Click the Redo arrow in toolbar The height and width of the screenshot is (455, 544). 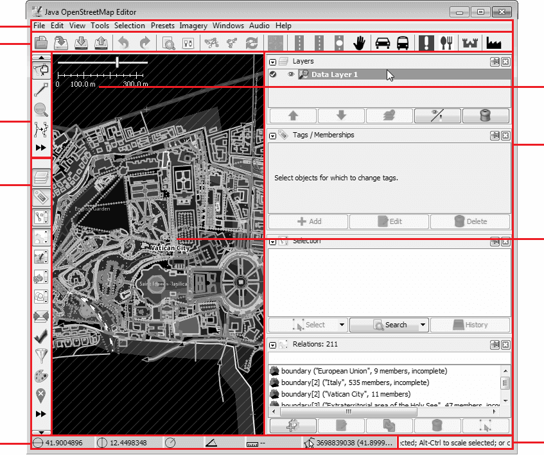pos(145,43)
